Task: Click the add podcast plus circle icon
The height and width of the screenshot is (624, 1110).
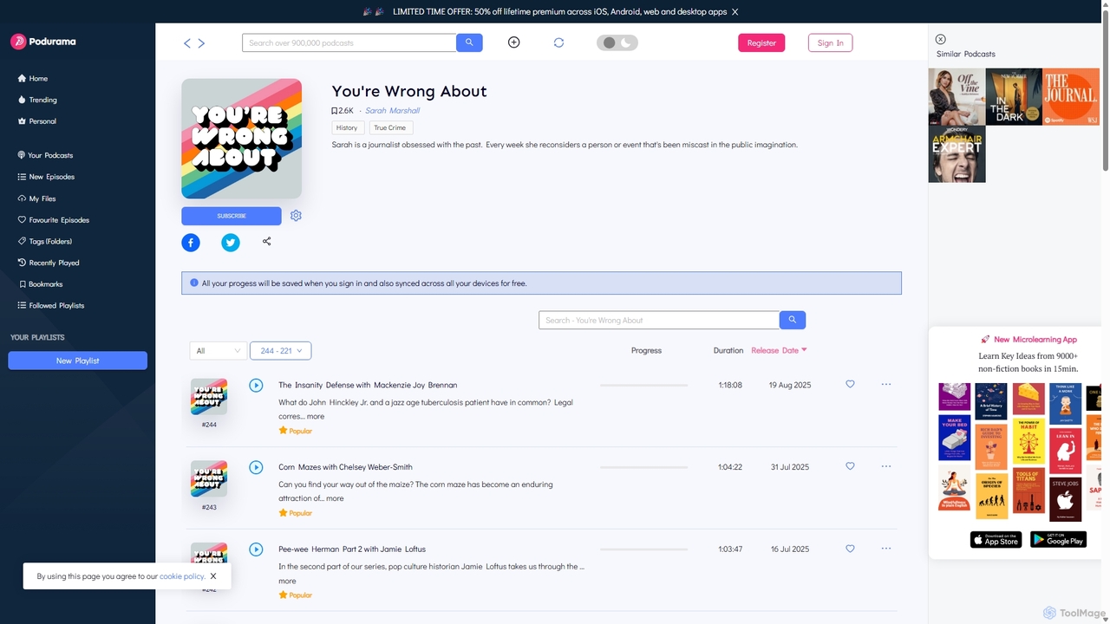Action: pyautogui.click(x=513, y=42)
